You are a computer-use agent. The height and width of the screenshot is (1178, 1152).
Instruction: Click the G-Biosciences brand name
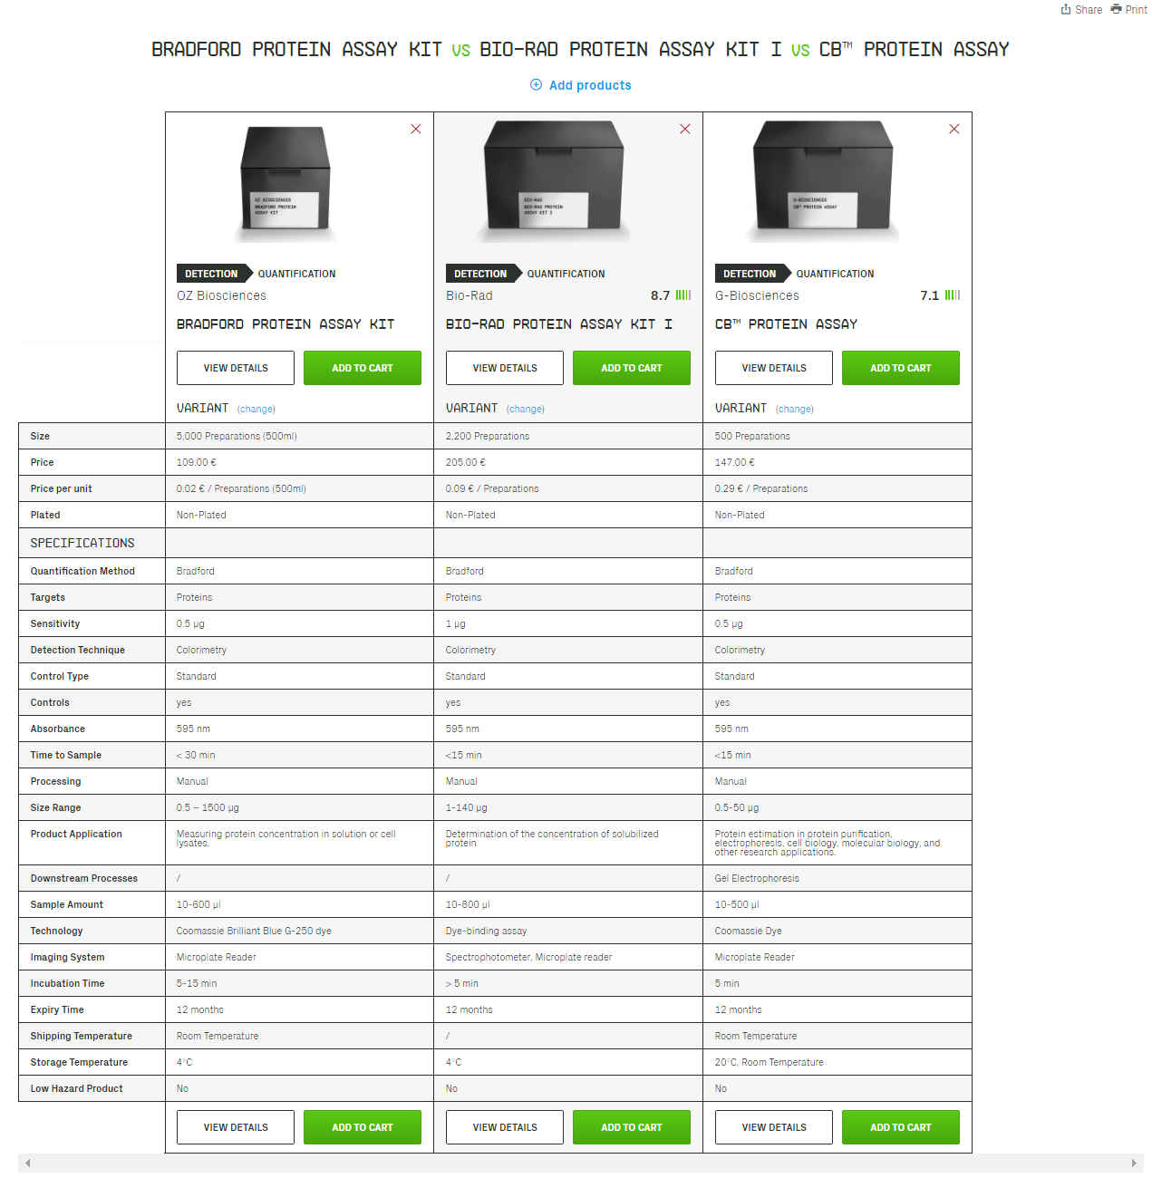(x=757, y=295)
